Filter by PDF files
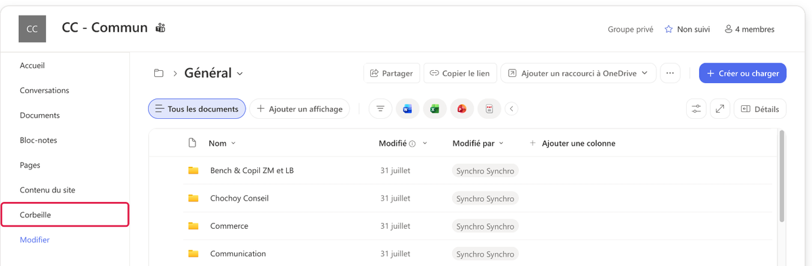The image size is (812, 266). (489, 109)
